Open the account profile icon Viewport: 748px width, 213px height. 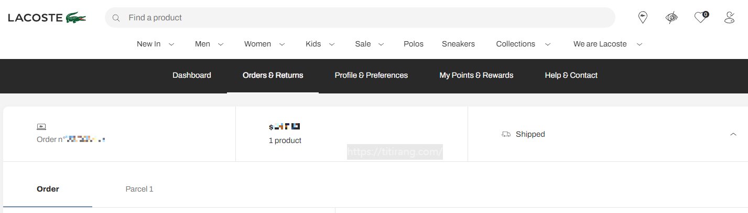[729, 18]
